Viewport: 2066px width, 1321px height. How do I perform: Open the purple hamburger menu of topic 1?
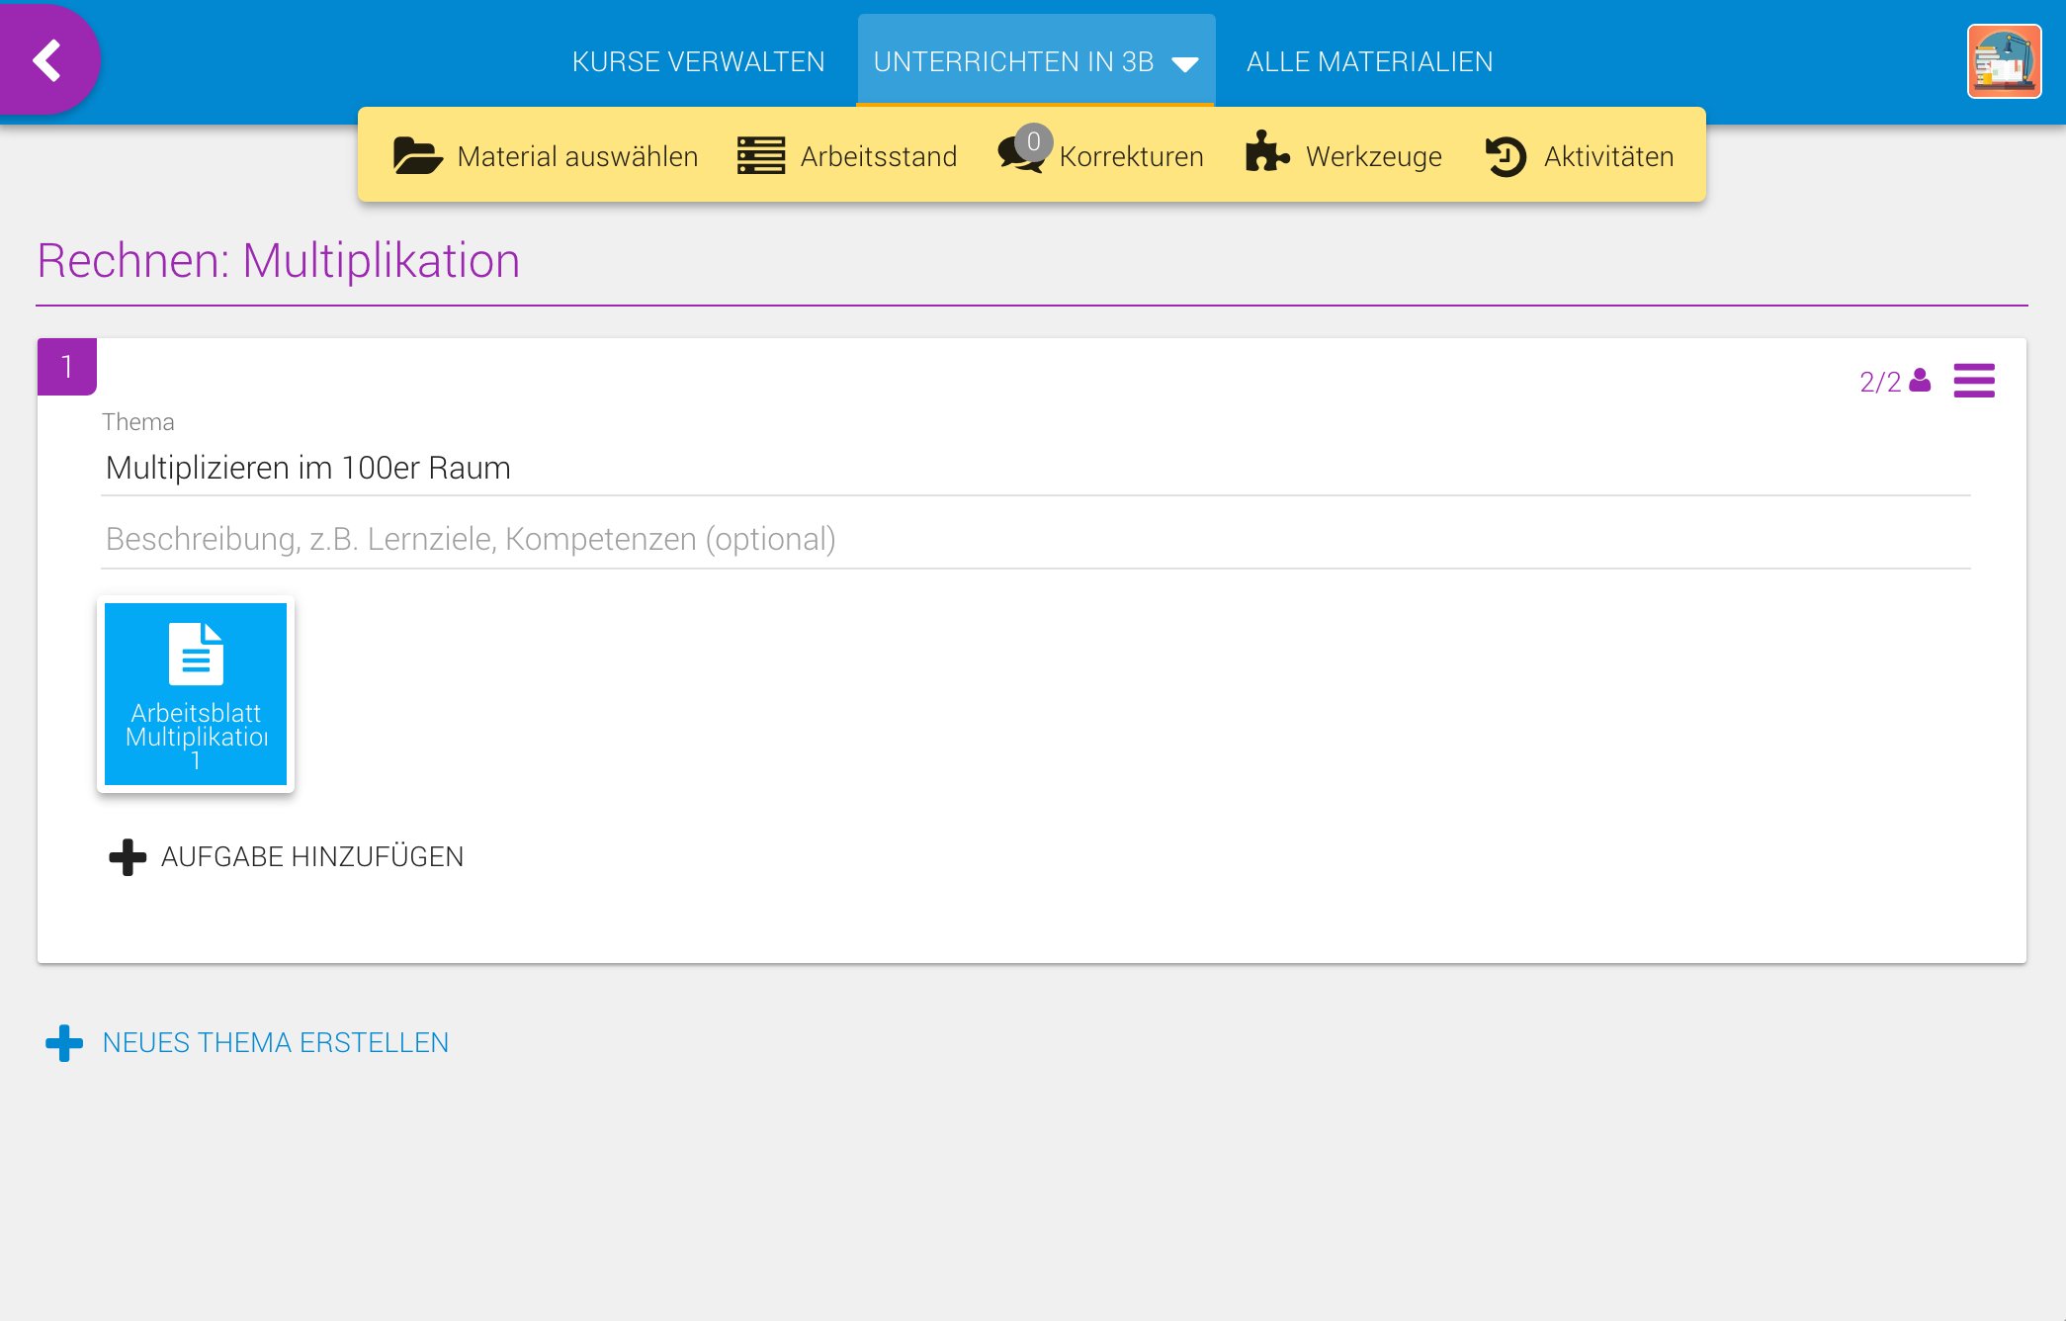(x=1973, y=381)
